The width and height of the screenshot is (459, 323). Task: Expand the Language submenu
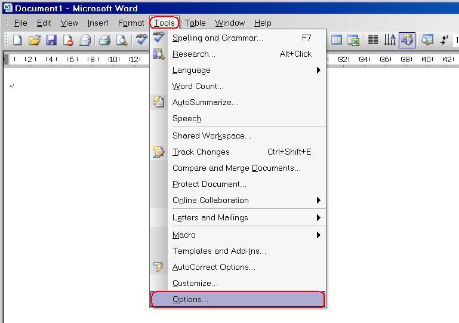click(x=238, y=70)
